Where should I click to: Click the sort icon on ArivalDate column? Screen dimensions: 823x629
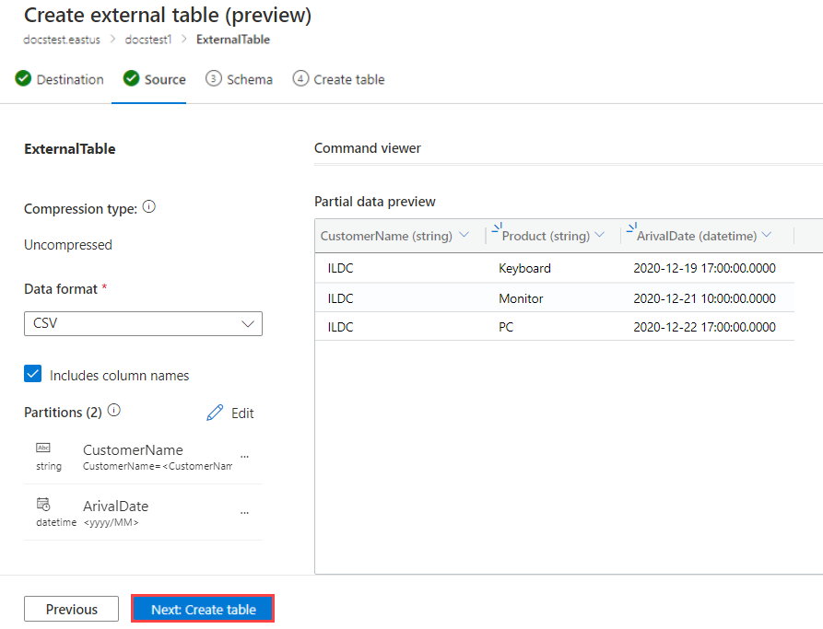pyautogui.click(x=632, y=227)
